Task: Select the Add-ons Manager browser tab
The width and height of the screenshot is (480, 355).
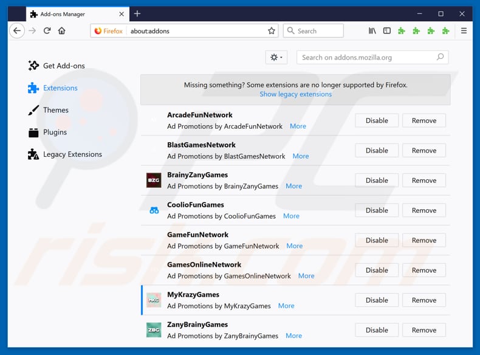Action: (x=77, y=14)
